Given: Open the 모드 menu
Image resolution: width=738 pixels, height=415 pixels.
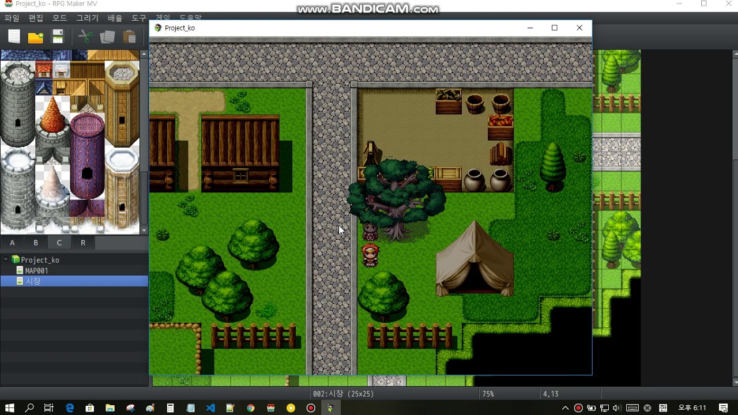Looking at the screenshot, I should [x=59, y=18].
